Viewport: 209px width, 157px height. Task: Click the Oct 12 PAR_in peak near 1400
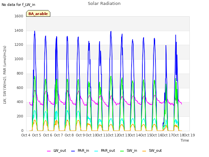pos(111,32)
